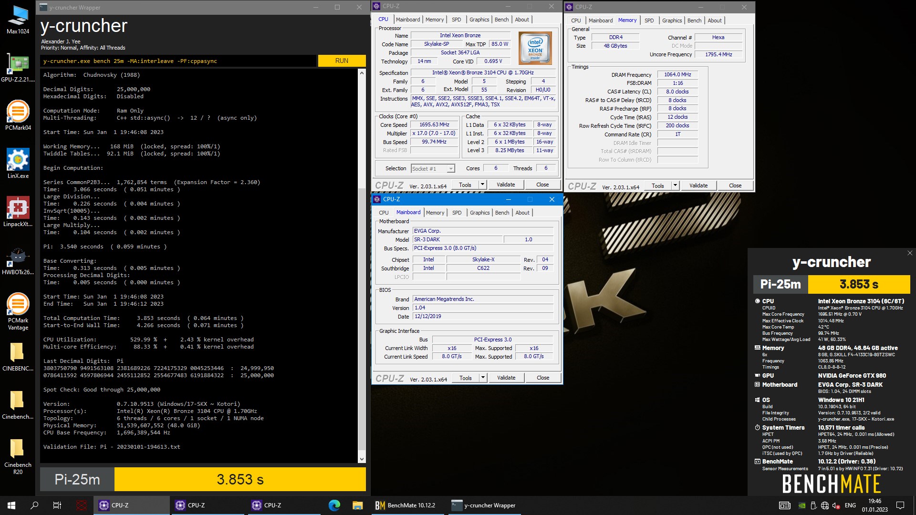916x515 pixels.
Task: Switch to BenchMate 10.12.2 taskbar item
Action: coord(406,505)
